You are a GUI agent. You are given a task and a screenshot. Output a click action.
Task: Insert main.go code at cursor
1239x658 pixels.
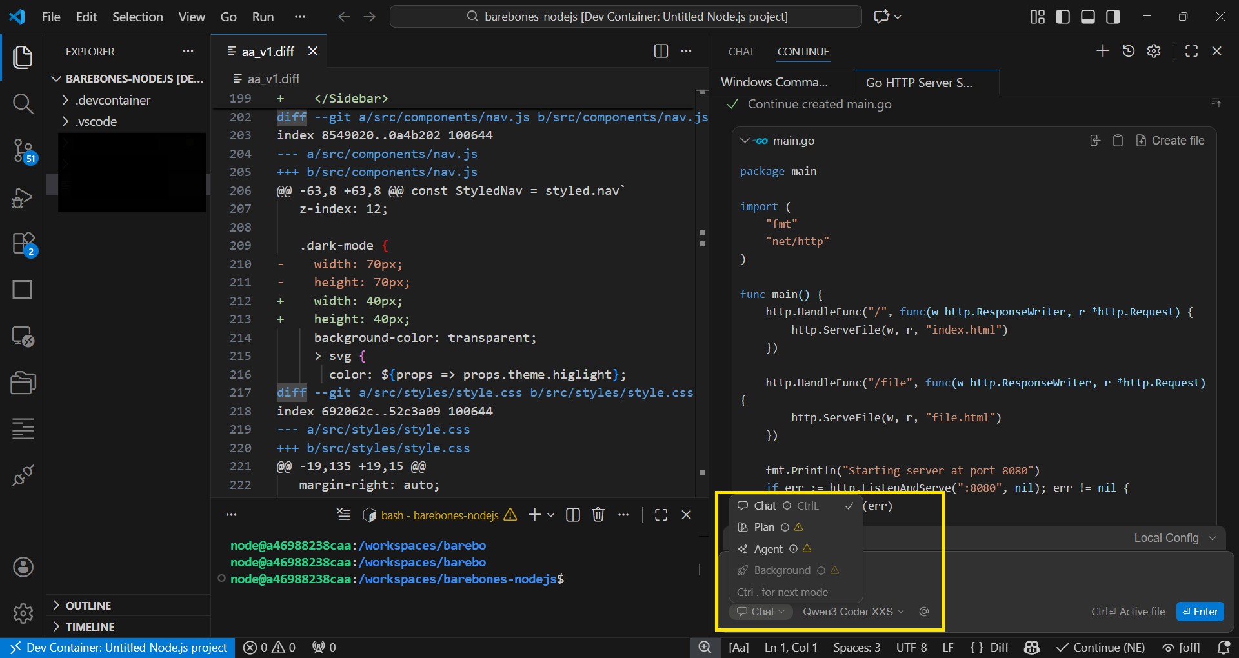(x=1095, y=141)
